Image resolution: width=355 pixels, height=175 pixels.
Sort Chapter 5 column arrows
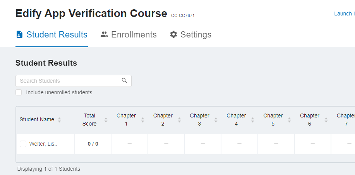289,120
